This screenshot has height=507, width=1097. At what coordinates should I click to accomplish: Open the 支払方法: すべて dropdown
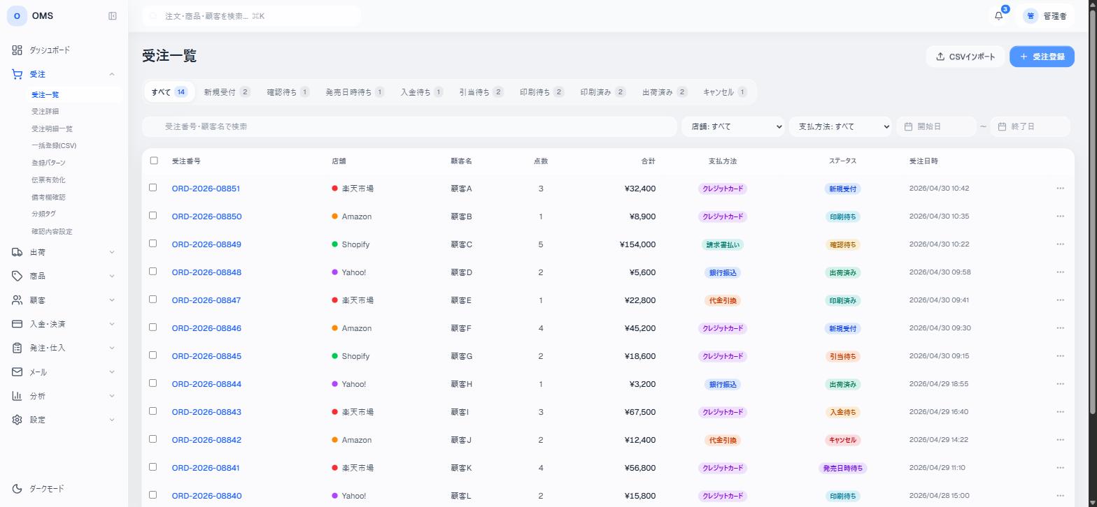(x=840, y=126)
